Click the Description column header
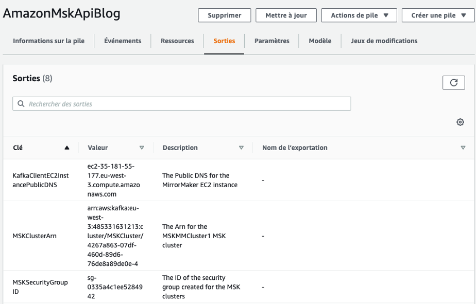This screenshot has height=304, width=476. point(180,148)
